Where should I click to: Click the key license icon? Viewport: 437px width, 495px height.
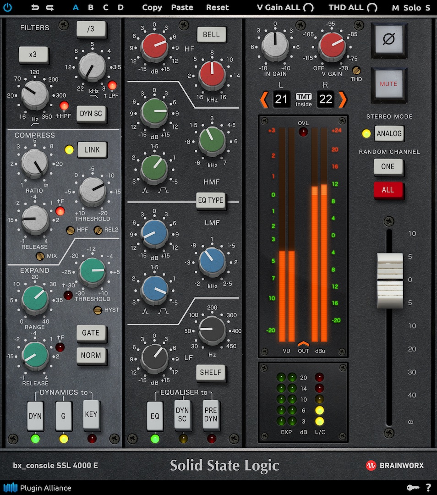[x=413, y=488]
